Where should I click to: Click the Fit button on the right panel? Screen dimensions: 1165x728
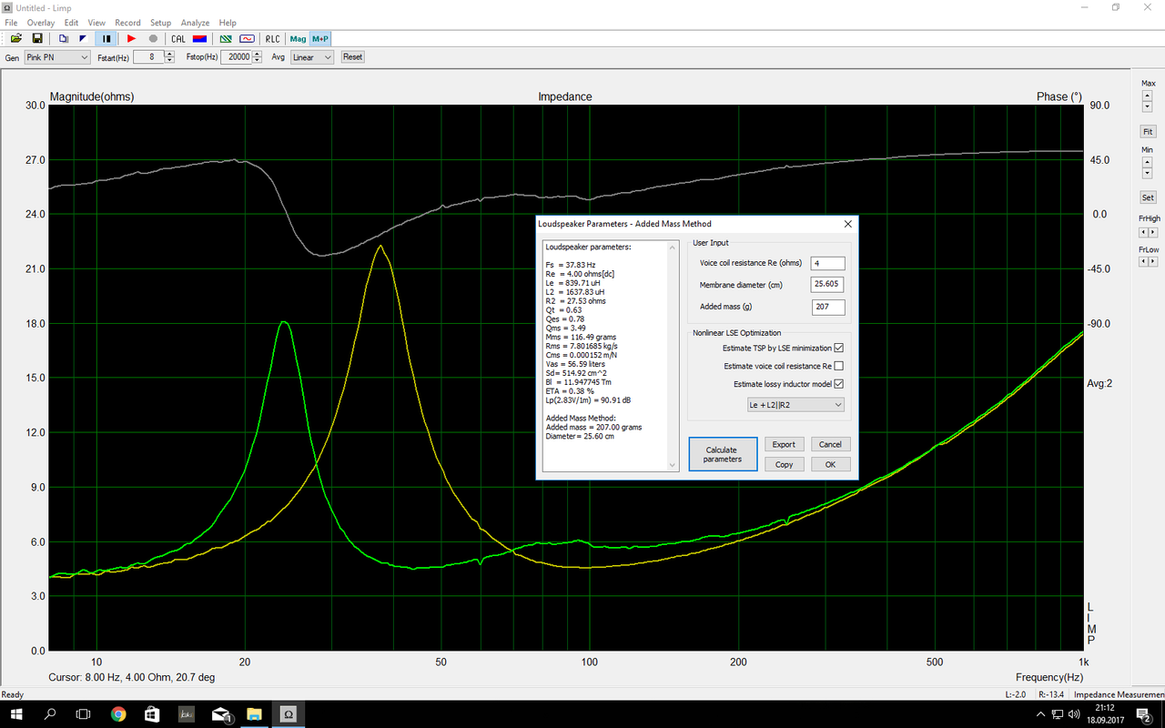(x=1149, y=132)
